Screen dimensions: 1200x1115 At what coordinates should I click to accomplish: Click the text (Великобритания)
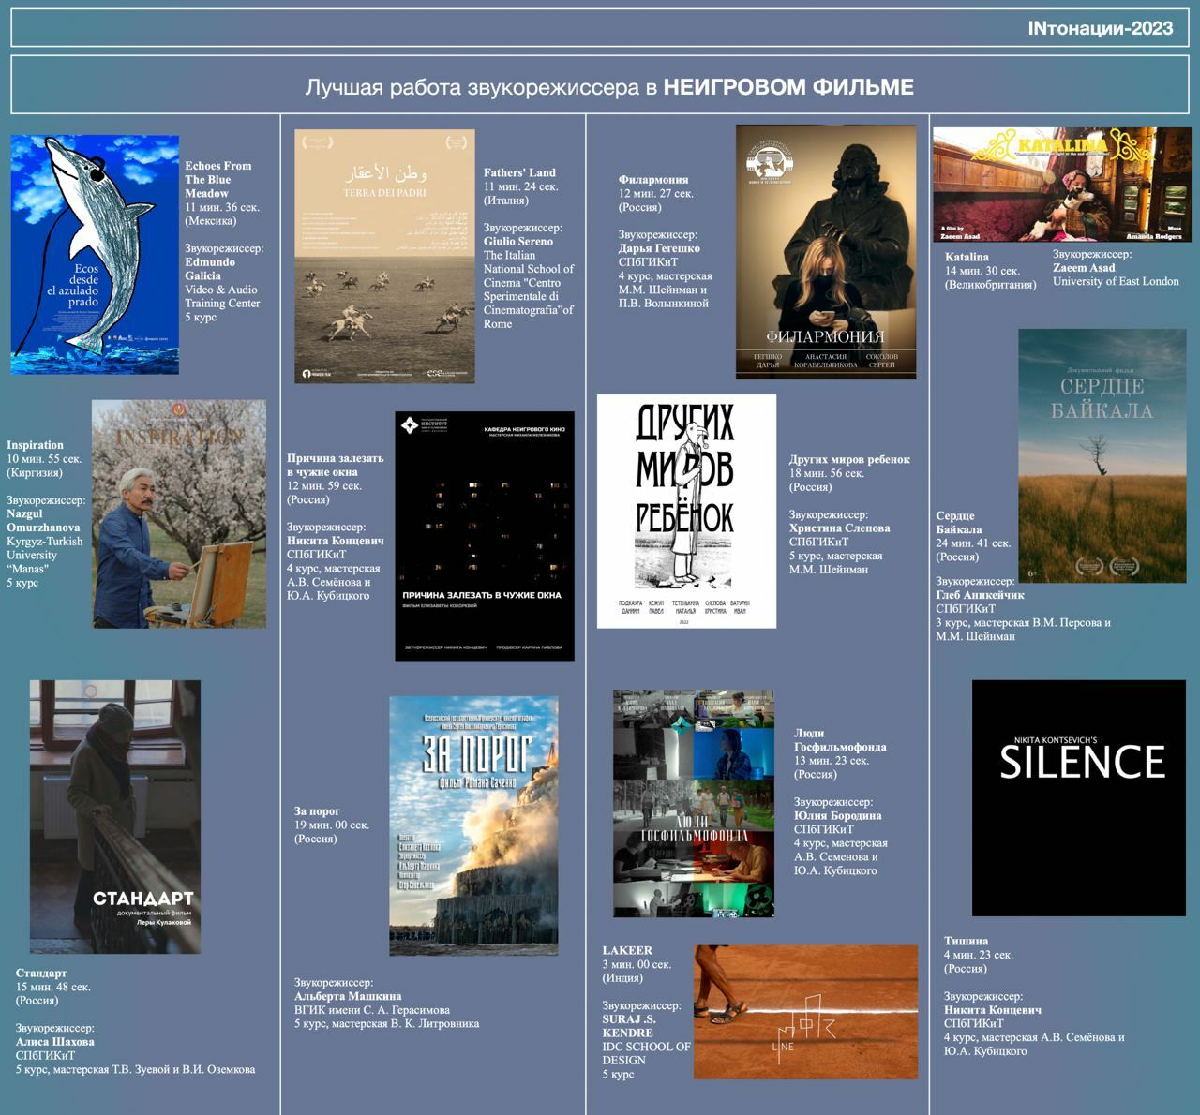(x=991, y=285)
